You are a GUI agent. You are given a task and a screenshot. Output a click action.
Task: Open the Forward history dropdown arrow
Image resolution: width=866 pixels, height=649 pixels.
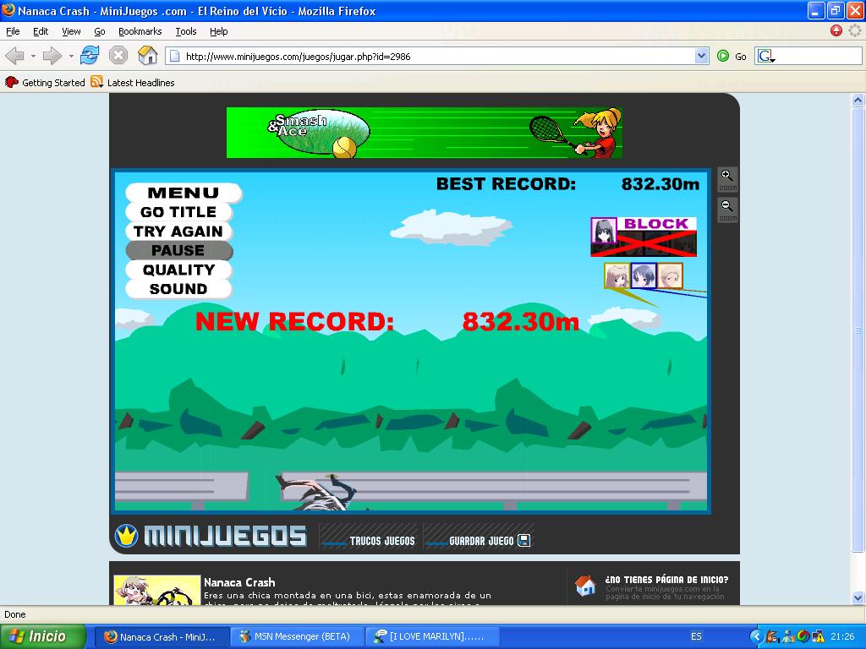(x=71, y=56)
